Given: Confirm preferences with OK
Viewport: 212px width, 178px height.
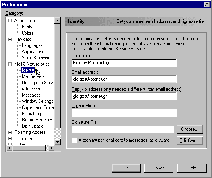Looking at the screenshot, I should pyautogui.click(x=126, y=168).
